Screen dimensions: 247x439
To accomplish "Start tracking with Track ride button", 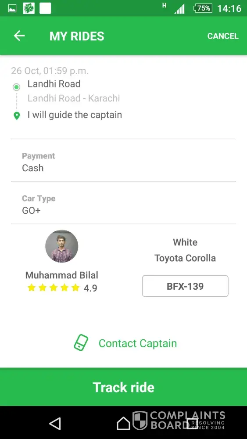I will pyautogui.click(x=123, y=387).
